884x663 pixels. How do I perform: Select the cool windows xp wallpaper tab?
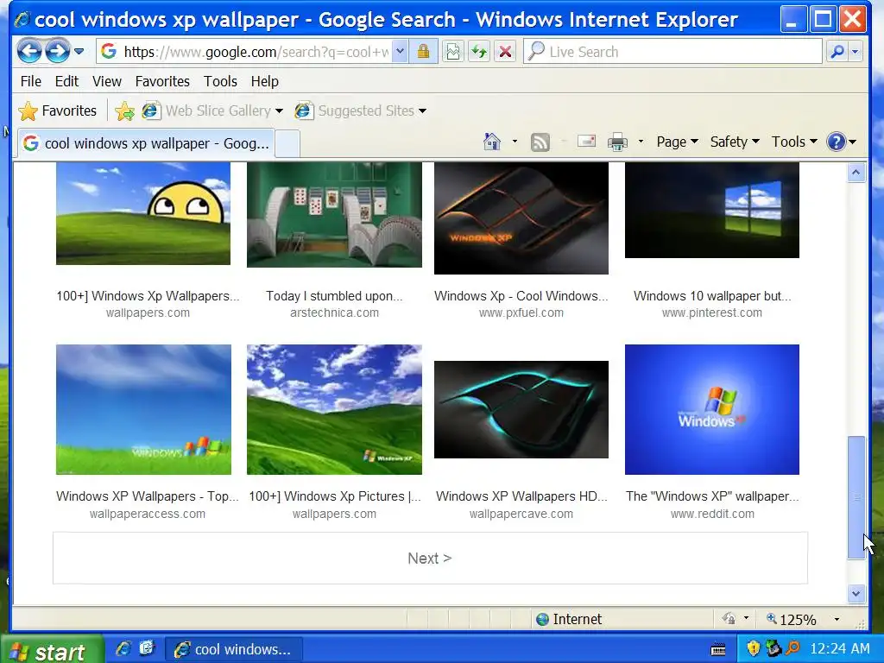[x=147, y=143]
